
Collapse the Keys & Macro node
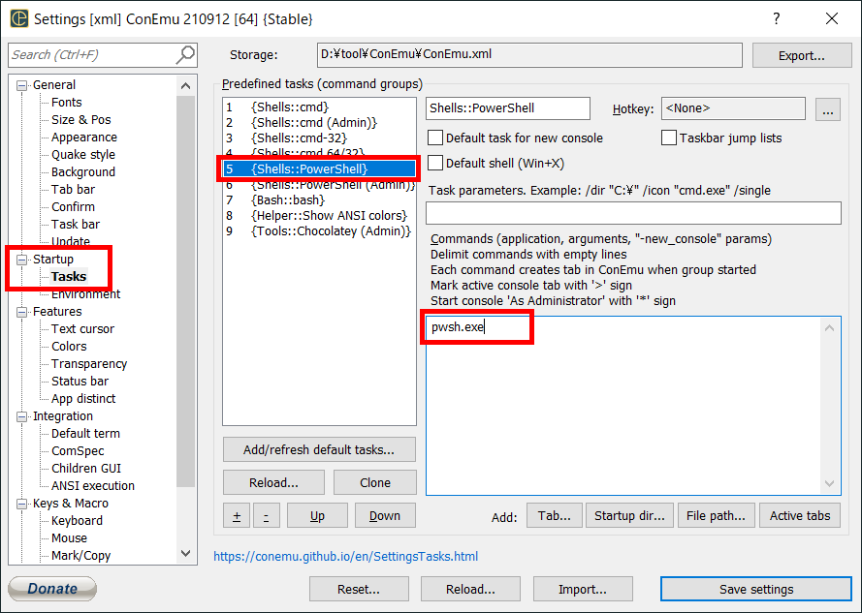pos(22,504)
